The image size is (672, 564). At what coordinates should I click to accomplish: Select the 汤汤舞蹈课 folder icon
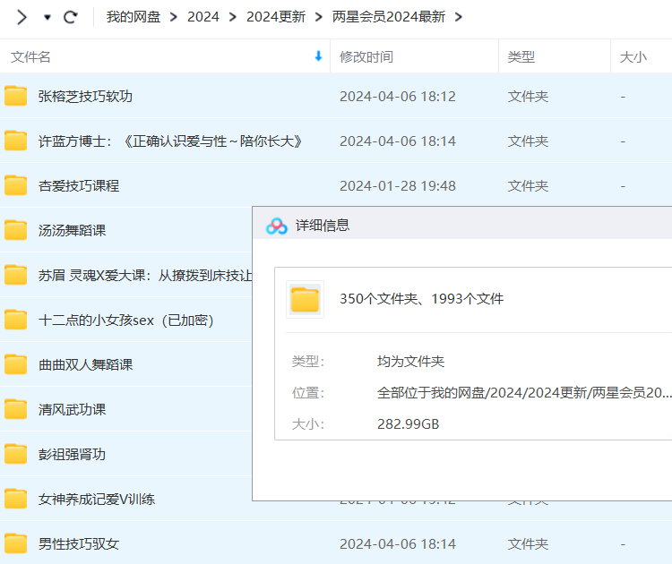(16, 230)
